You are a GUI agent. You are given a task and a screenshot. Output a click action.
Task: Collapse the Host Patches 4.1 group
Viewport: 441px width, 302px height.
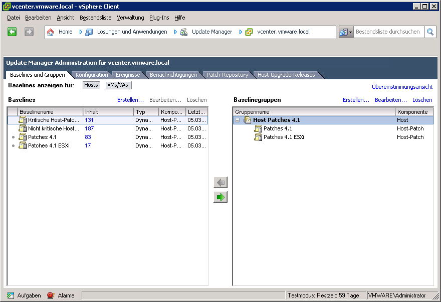pos(238,120)
